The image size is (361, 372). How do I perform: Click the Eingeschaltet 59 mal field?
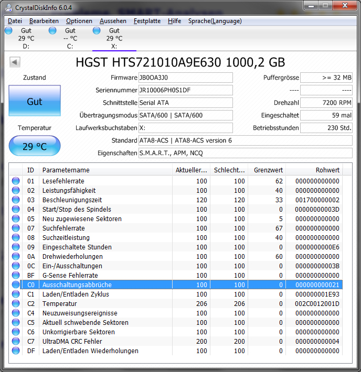326,115
